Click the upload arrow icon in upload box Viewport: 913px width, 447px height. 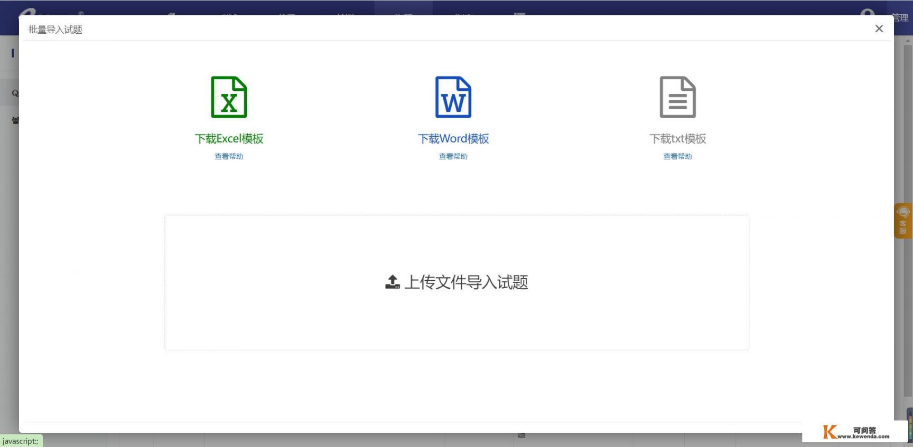point(393,282)
